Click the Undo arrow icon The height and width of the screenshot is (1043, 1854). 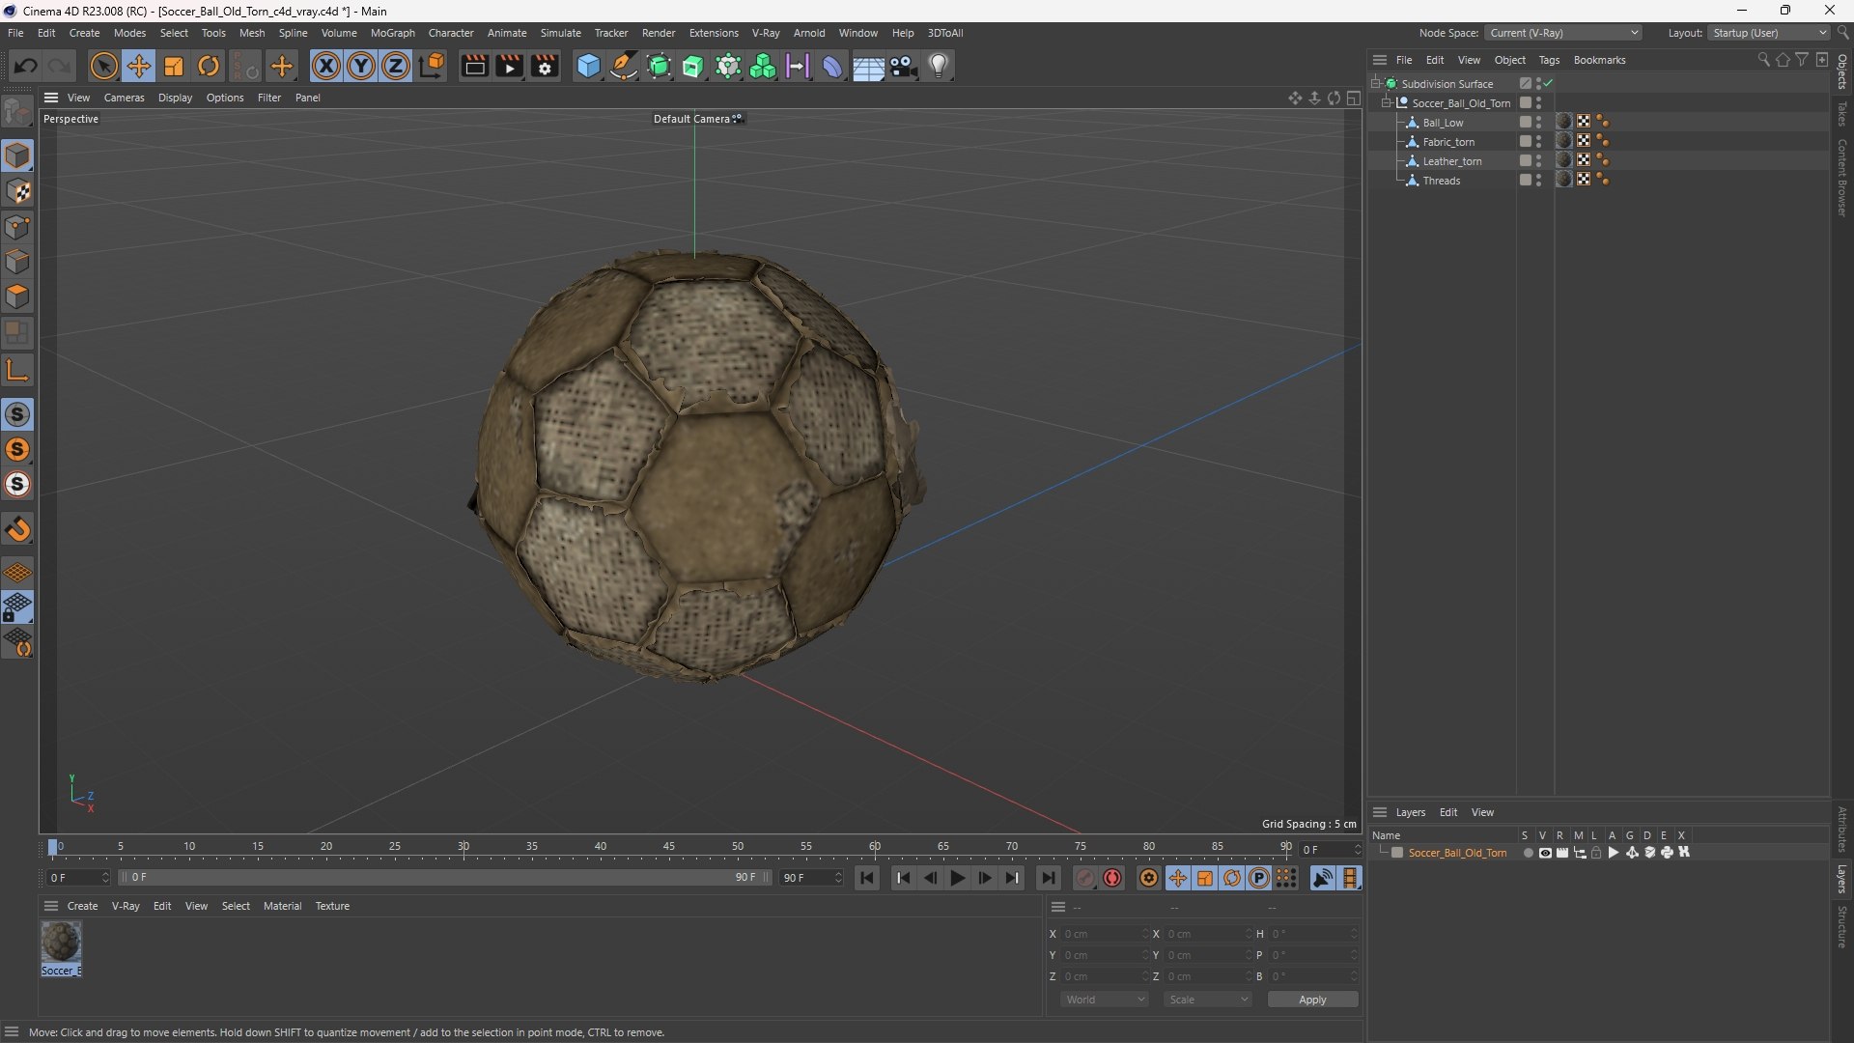click(x=26, y=66)
